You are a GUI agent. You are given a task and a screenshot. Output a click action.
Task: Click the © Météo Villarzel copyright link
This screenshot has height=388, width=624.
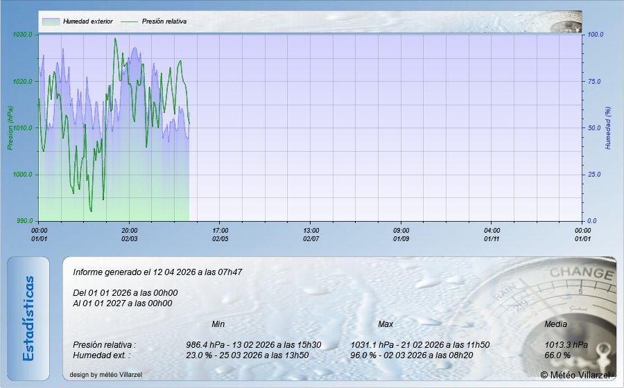point(575,375)
